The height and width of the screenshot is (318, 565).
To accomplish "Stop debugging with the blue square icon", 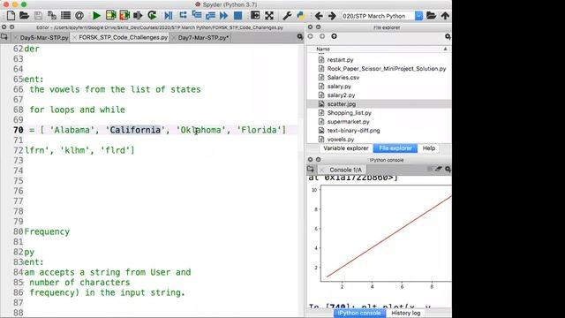I will pos(237,16).
